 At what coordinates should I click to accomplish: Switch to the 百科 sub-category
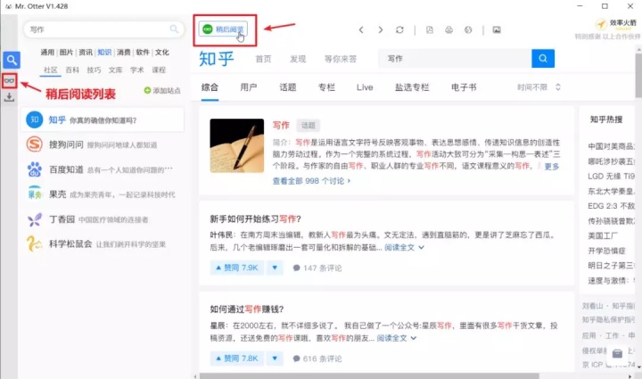coord(72,70)
